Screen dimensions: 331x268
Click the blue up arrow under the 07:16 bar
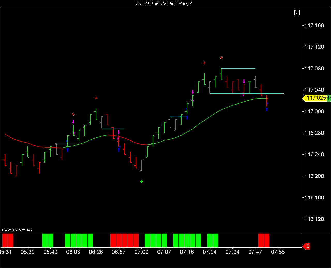pyautogui.click(x=187, y=118)
